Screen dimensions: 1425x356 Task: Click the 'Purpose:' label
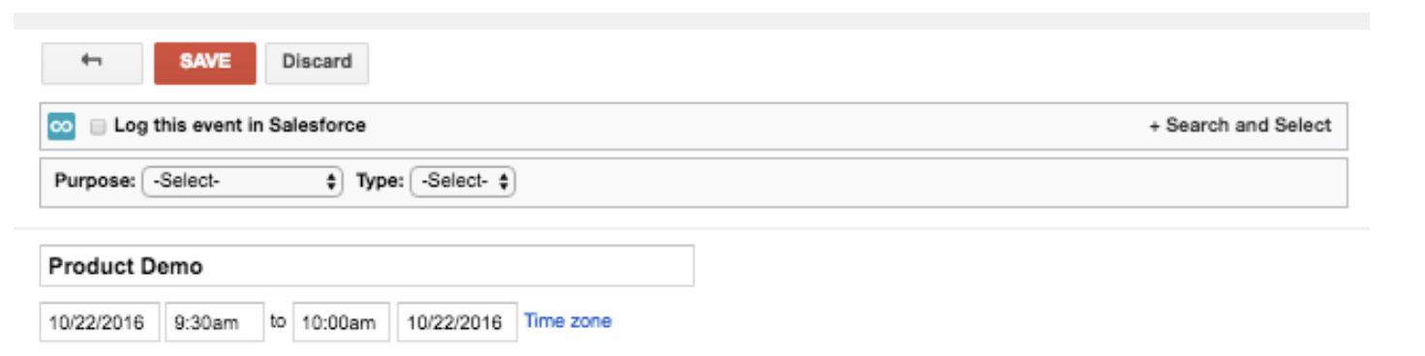click(x=95, y=181)
